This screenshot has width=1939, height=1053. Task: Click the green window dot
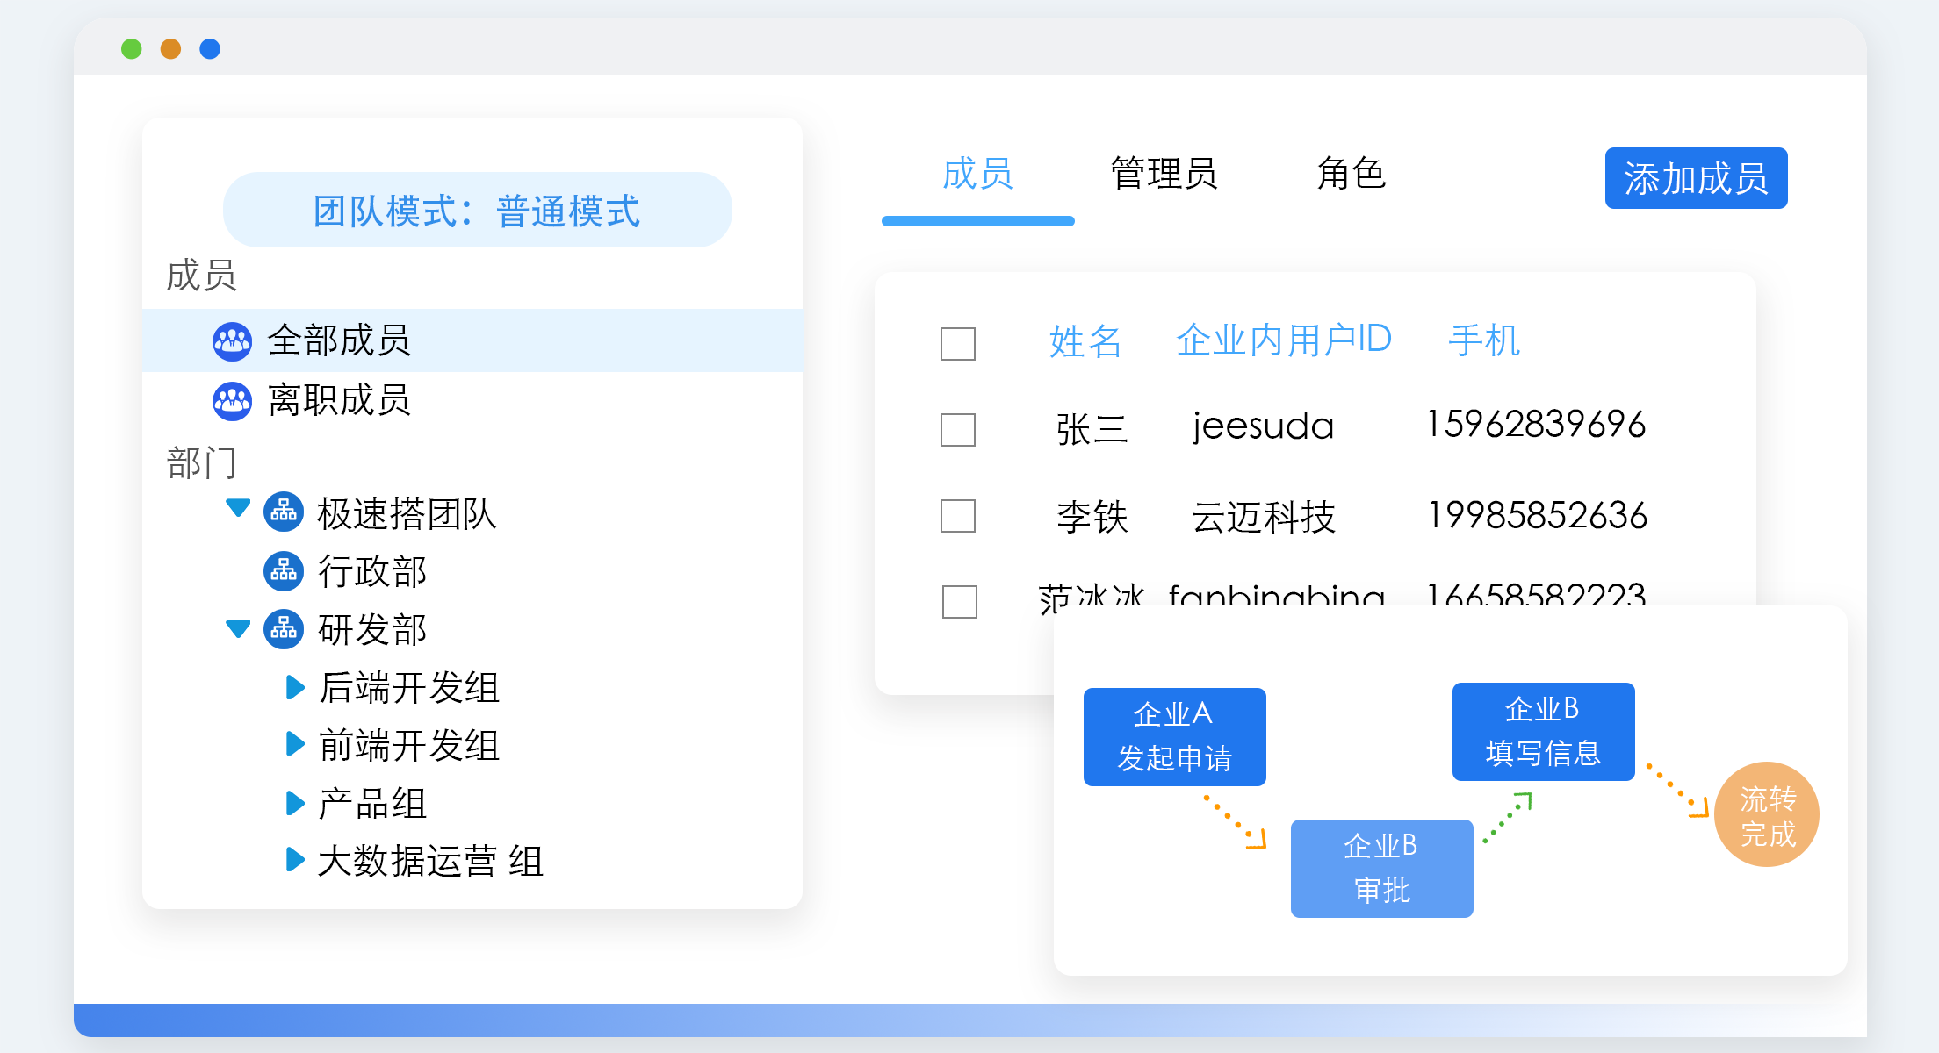(132, 49)
